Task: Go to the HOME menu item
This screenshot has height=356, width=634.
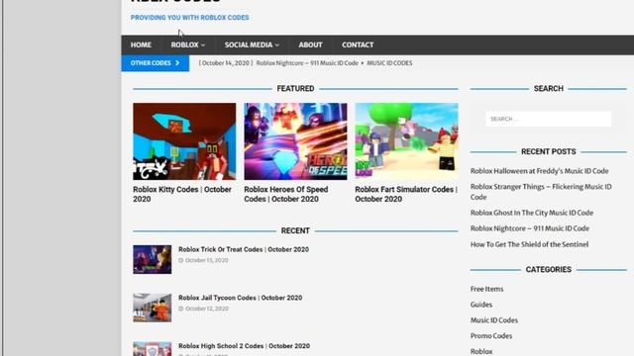Action: (x=141, y=44)
